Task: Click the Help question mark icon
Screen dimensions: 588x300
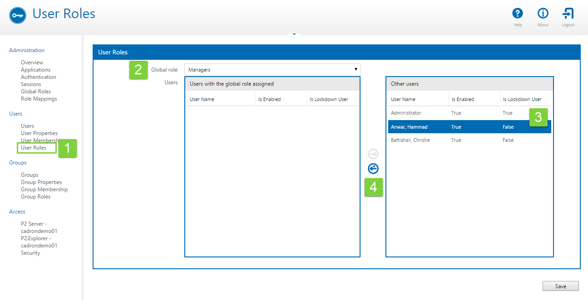Action: click(517, 14)
